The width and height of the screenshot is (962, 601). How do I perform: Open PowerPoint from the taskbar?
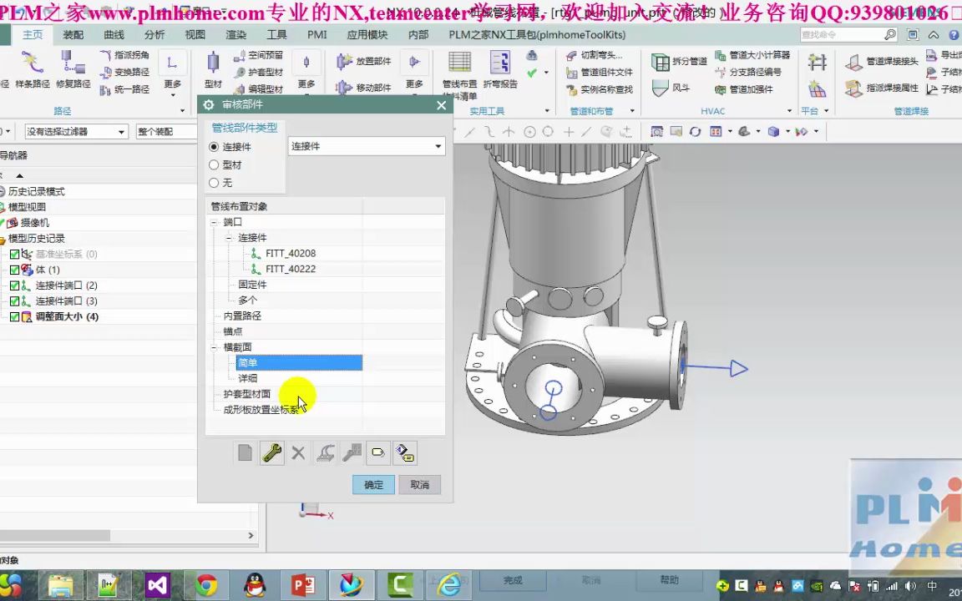click(x=302, y=585)
